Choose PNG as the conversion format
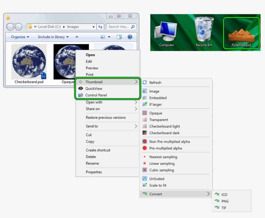 [225, 201]
